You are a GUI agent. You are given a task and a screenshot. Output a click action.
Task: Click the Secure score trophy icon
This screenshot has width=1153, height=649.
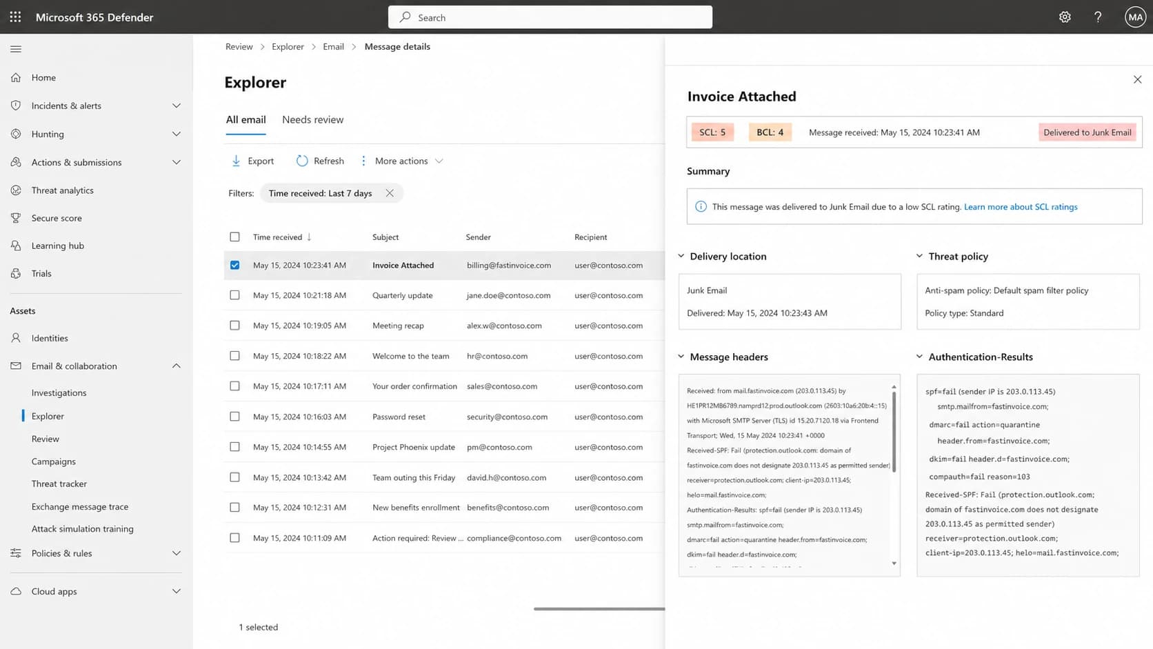pos(16,218)
